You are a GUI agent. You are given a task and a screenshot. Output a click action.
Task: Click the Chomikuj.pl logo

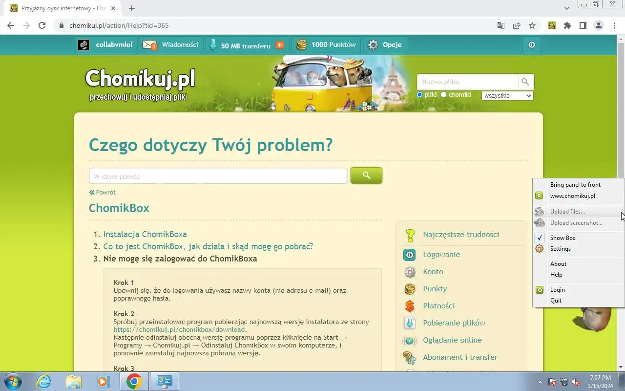coord(140,78)
